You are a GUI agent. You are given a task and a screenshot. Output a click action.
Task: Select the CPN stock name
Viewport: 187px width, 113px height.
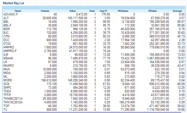pyautogui.click(x=6, y=36)
